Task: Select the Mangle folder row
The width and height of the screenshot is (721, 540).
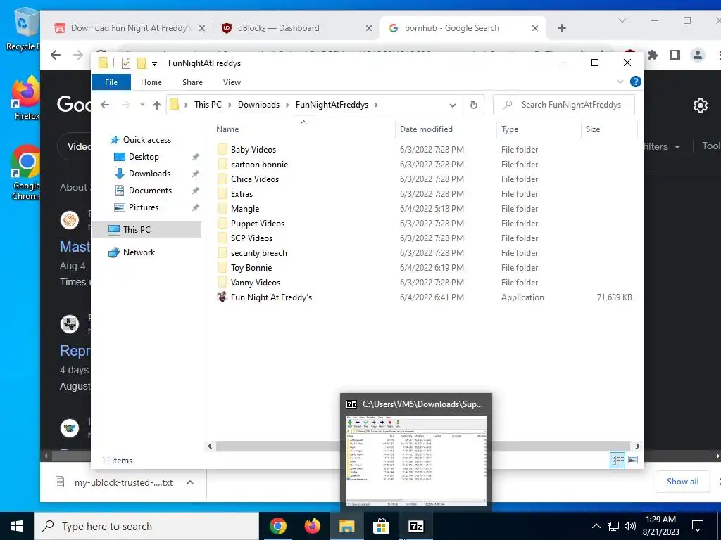Action: [x=425, y=208]
